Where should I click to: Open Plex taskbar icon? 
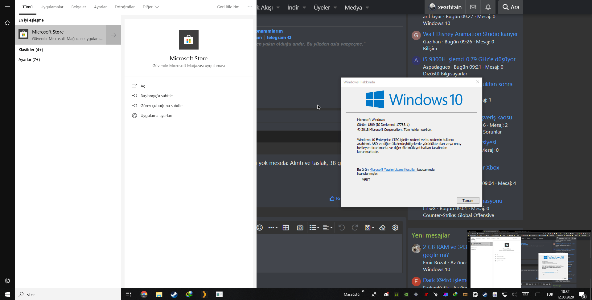tap(204, 294)
